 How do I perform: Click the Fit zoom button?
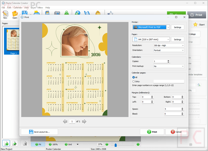click(38, 144)
